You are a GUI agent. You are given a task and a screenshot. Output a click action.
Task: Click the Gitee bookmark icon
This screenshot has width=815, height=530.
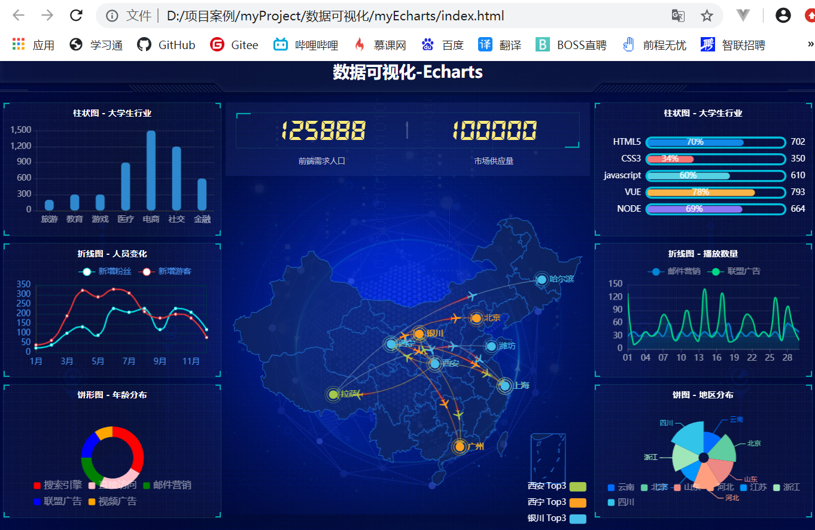217,44
